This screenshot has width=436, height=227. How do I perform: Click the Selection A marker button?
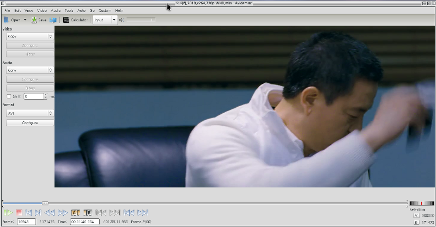coord(416,216)
